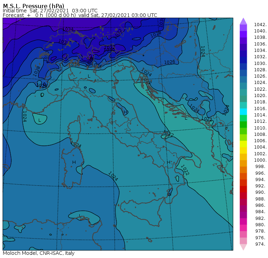The height and width of the screenshot is (258, 268).
Task: Pick the teal swatch between 1020 and 1022
Action: 243,92
